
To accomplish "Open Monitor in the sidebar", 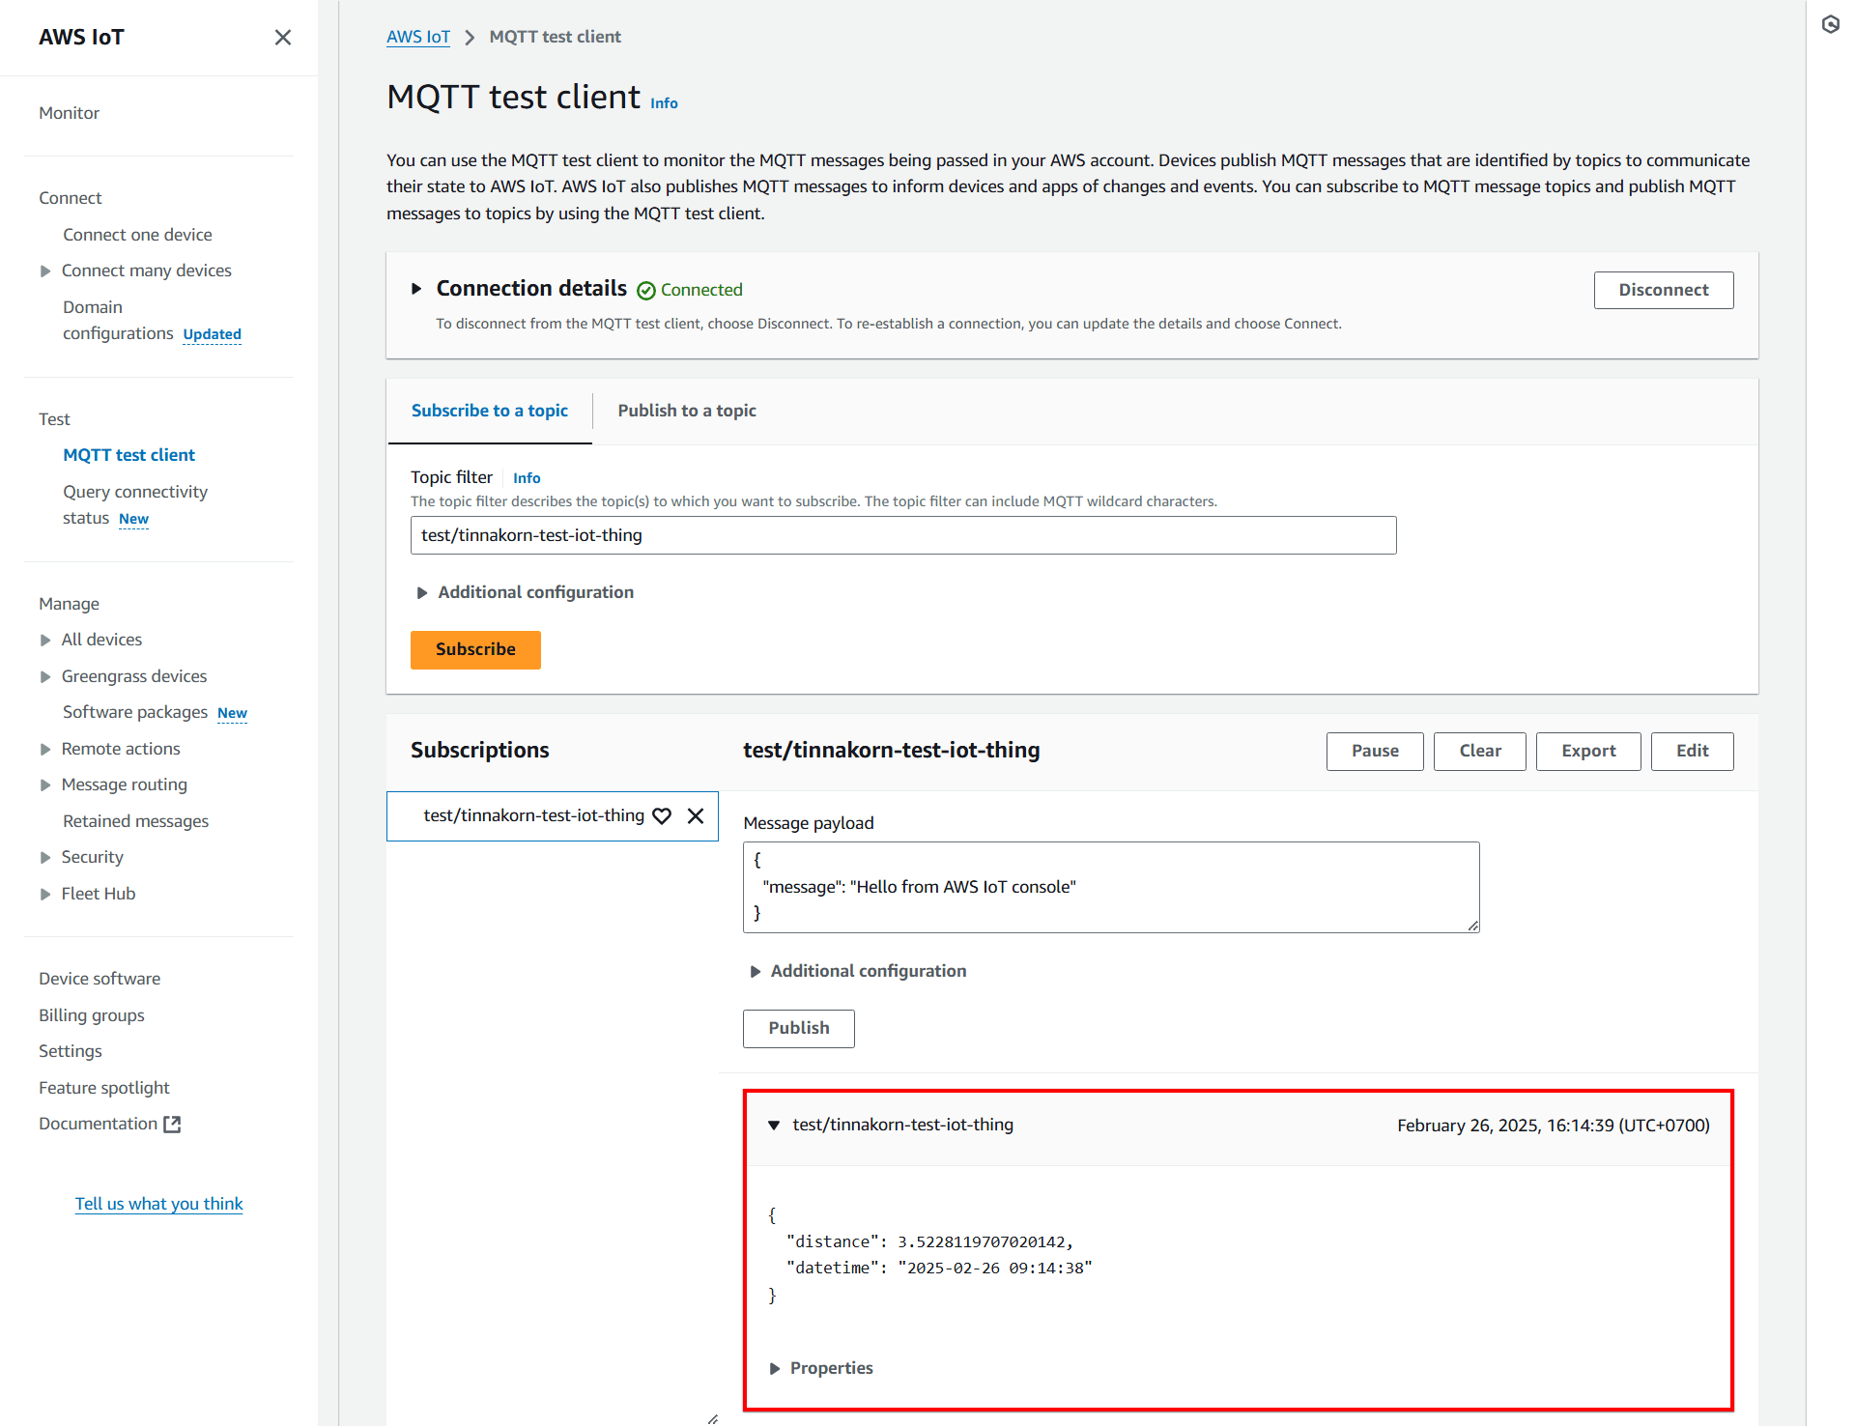I will pyautogui.click(x=69, y=113).
